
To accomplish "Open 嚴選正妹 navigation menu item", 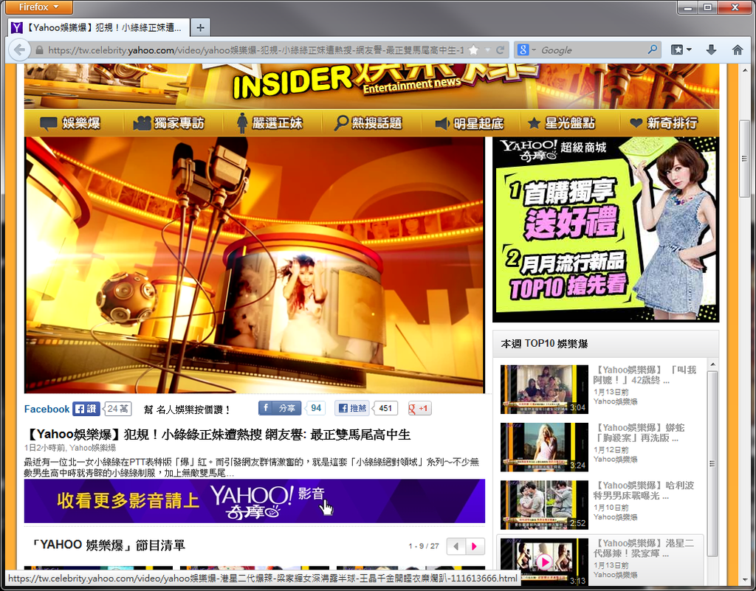I will coord(270,123).
